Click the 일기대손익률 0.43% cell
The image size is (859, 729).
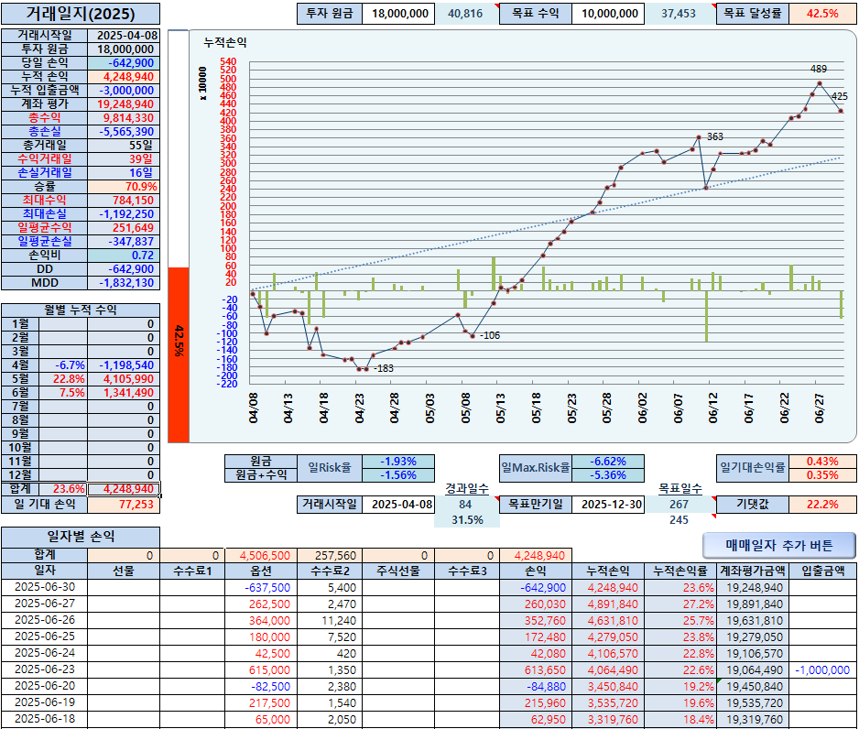point(822,462)
